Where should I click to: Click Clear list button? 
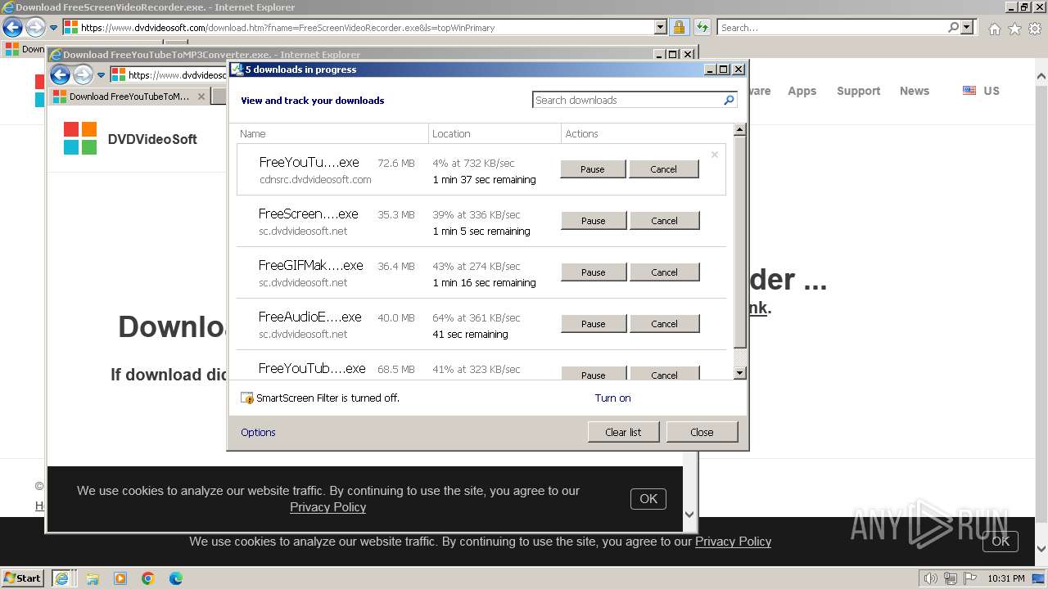[623, 432]
